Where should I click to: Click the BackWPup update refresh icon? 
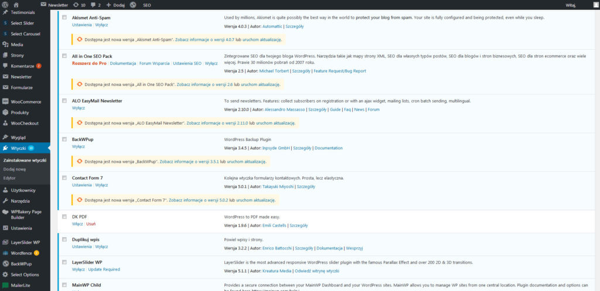click(80, 161)
